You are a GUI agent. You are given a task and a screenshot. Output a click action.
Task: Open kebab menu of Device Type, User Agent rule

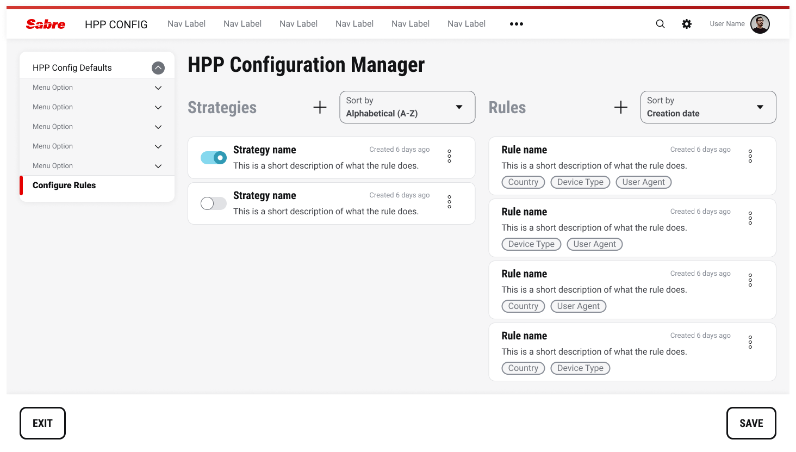[x=750, y=218]
